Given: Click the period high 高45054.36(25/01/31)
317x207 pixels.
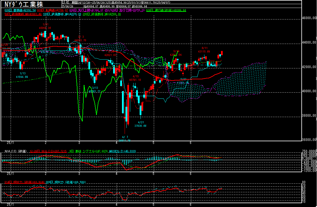Looking at the screenshot, I should click(126, 2).
